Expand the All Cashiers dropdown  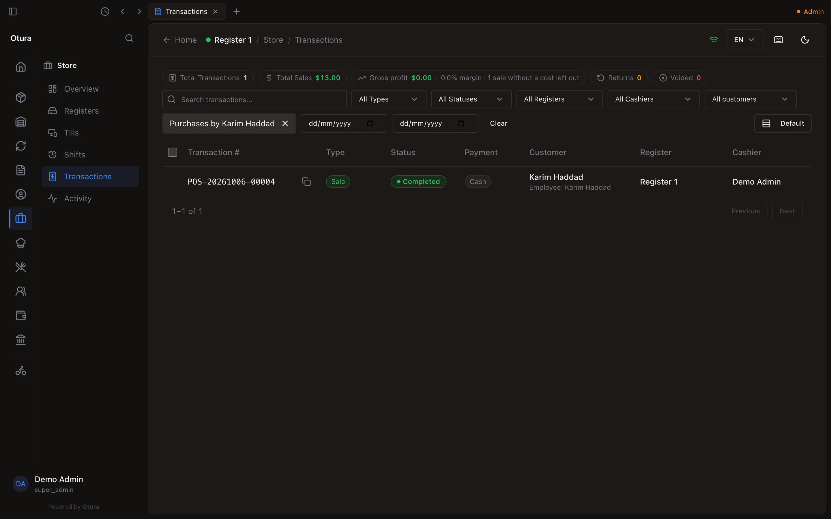point(654,99)
